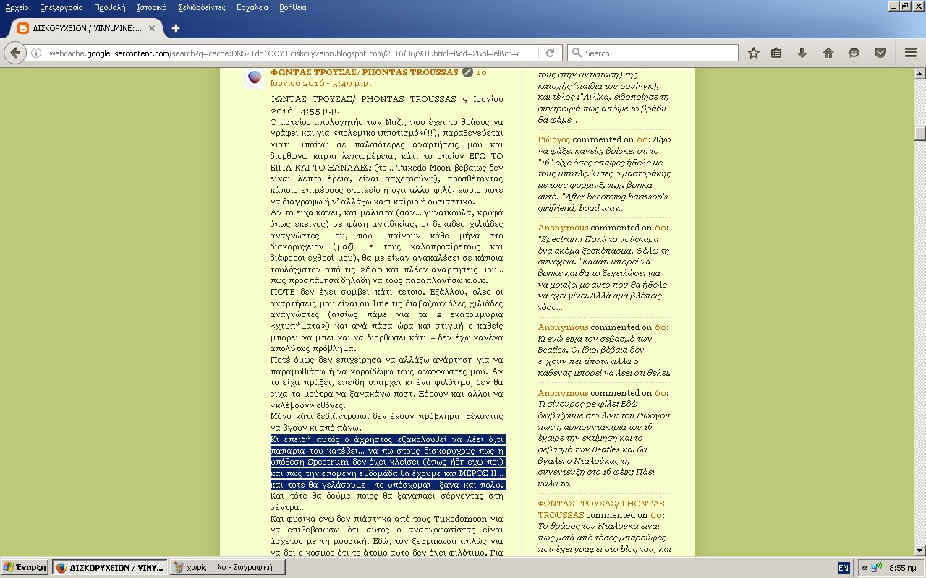The height and width of the screenshot is (578, 926).
Task: Click the network connection tray icon
Action: point(876,567)
